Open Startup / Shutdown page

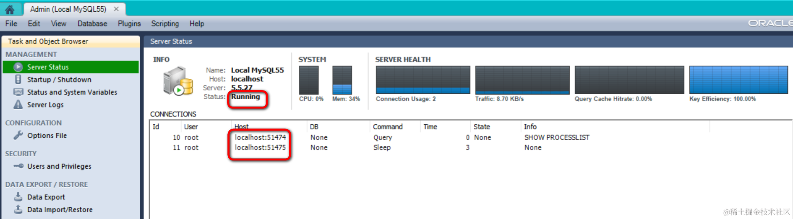(59, 80)
